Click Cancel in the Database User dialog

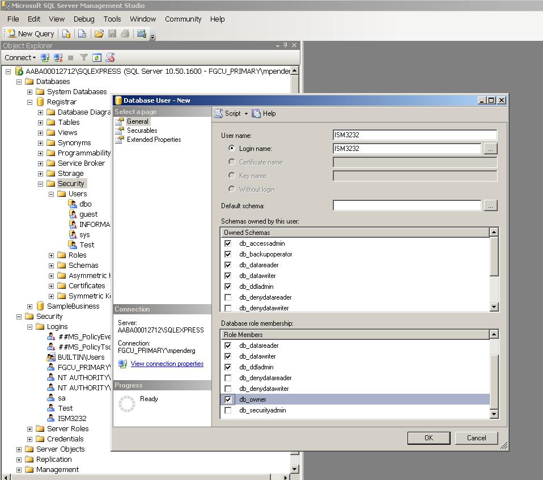[x=477, y=437]
